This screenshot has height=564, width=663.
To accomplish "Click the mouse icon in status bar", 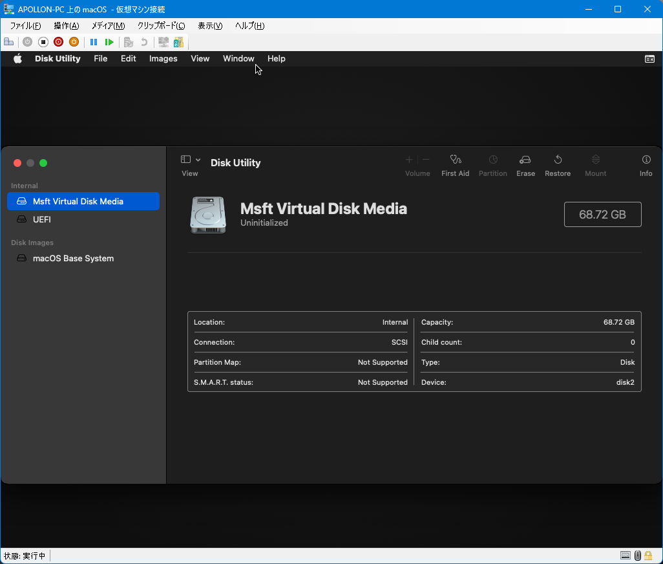I will pyautogui.click(x=638, y=556).
